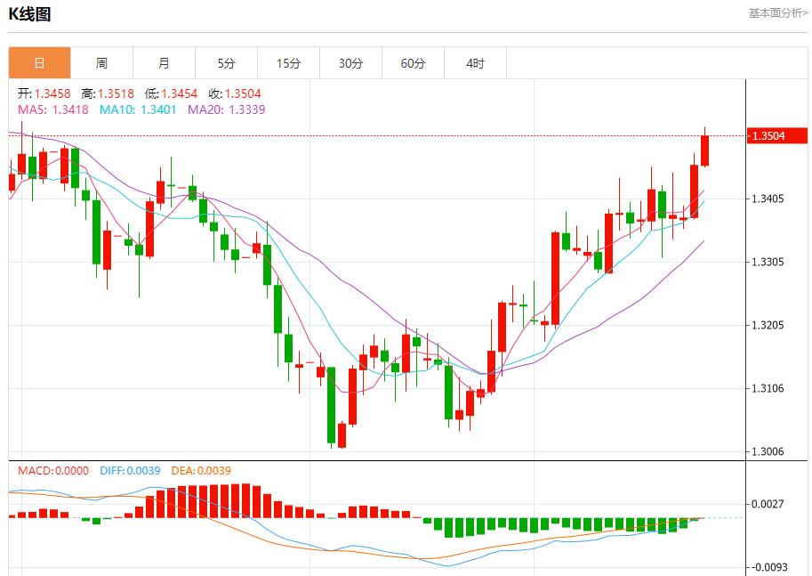Open the 15分 interval chart
The image size is (812, 576).
[x=288, y=63]
